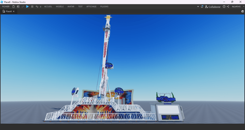Image resolution: width=245 pixels, height=130 pixels.
Task: Switch to the ACCUEIL ribbon tab
Action: 48,7
